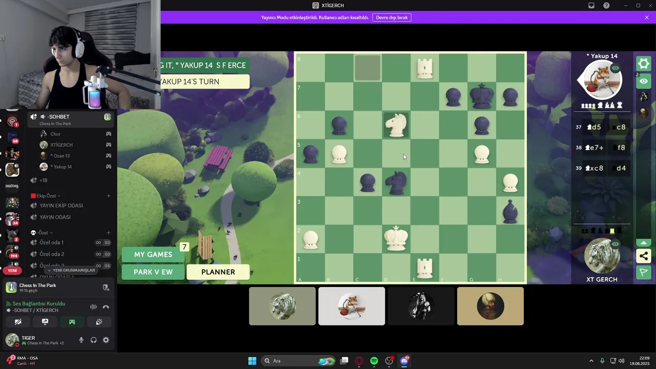Screen dimensions: 656x369
Task: Click the share icon button
Action: (x=643, y=256)
